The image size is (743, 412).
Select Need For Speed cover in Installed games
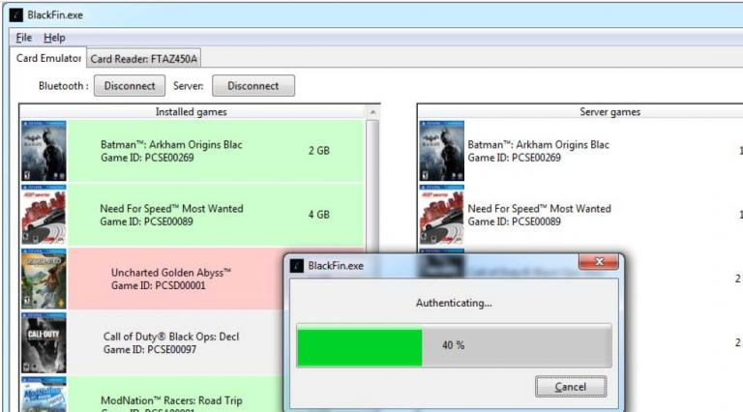[x=44, y=215]
